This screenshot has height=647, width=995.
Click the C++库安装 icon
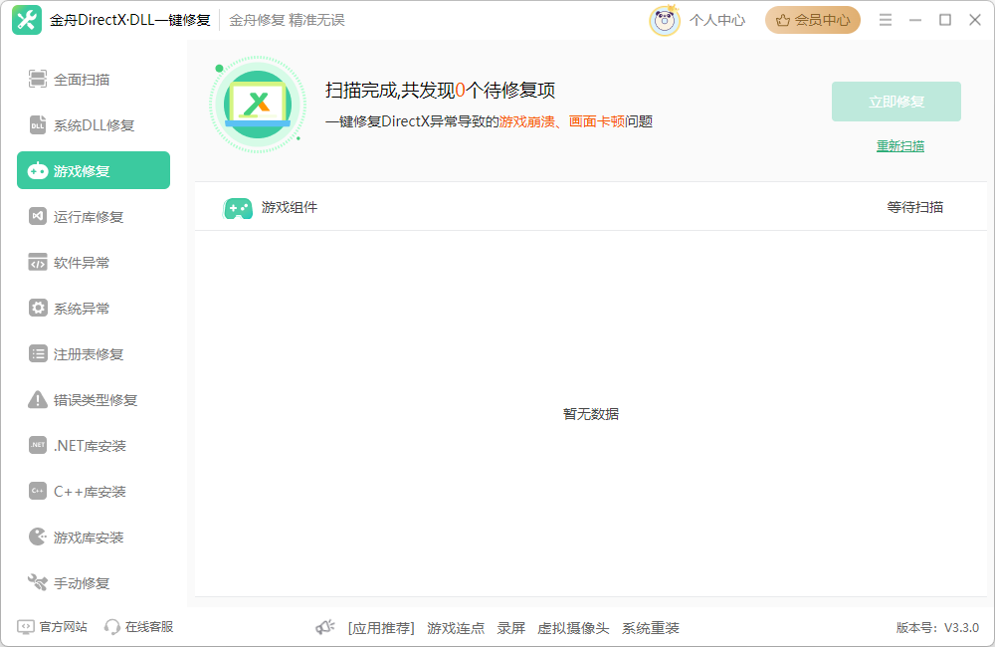[x=38, y=491]
